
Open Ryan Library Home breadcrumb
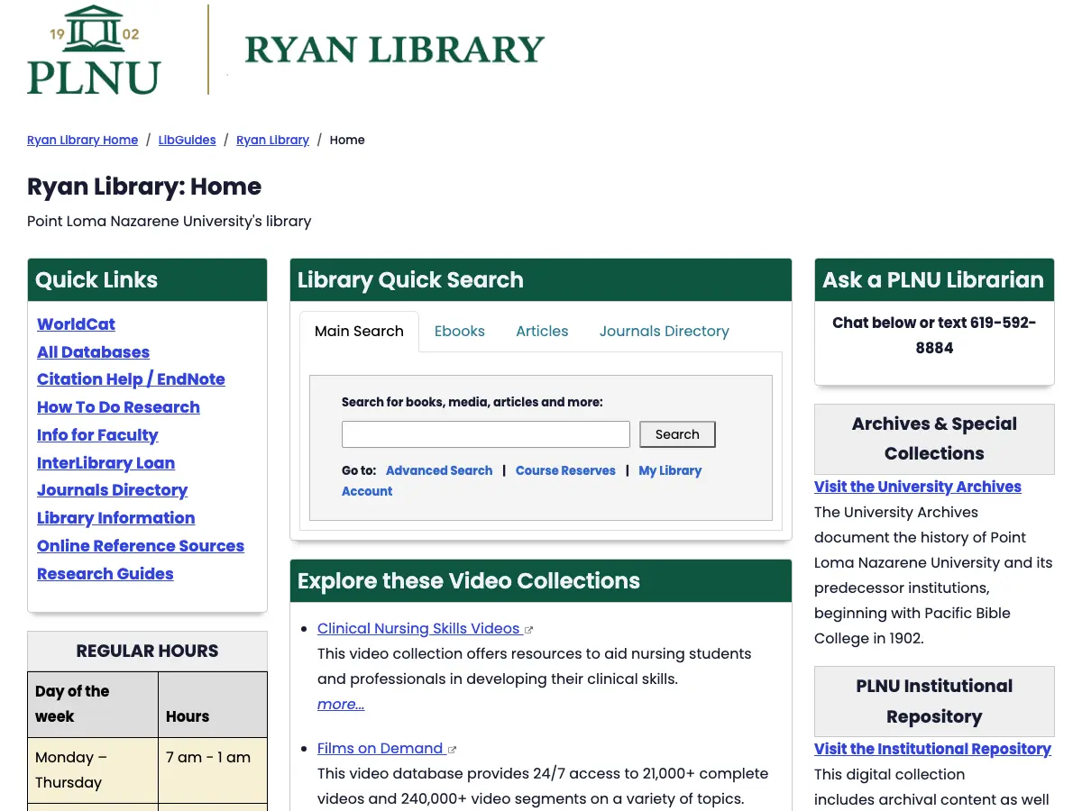coord(83,140)
